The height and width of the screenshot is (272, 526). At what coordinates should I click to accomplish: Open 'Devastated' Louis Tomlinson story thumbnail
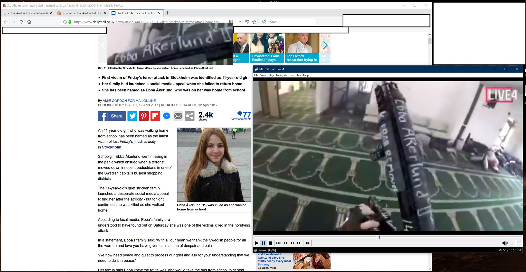tap(267, 48)
